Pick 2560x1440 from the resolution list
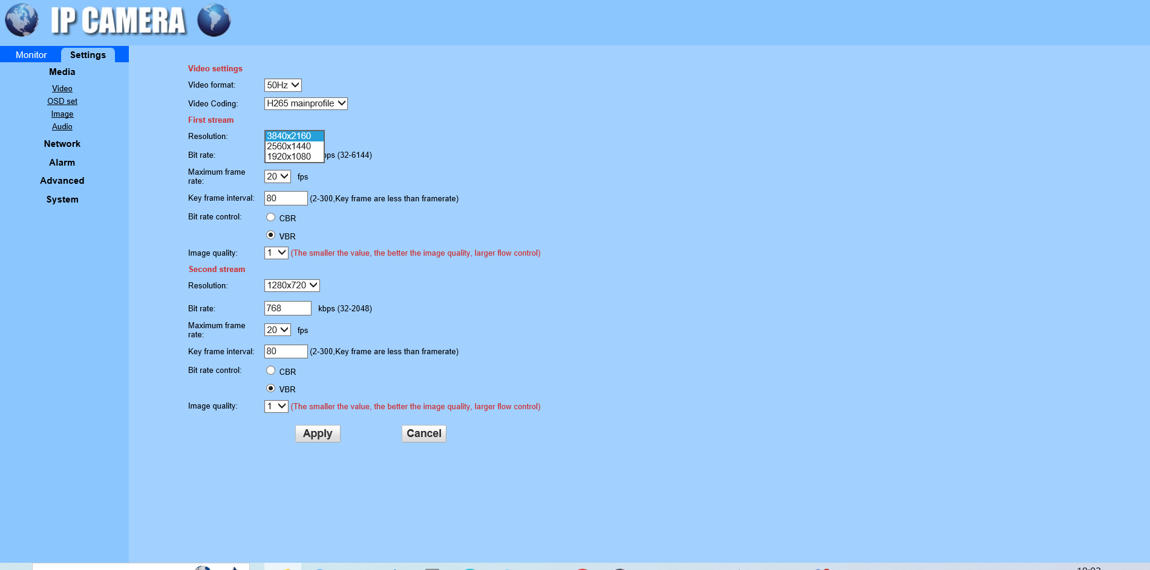This screenshot has height=570, width=1150. [x=289, y=146]
